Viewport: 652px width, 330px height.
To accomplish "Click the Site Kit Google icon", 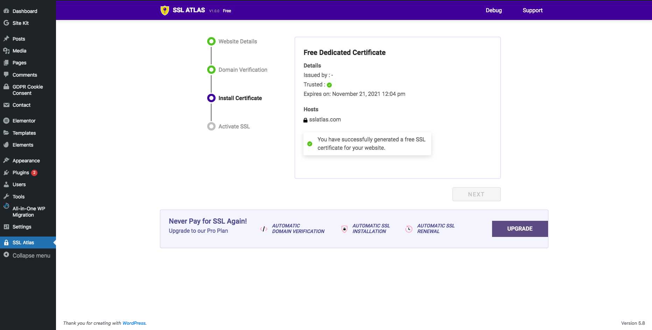I will tap(6, 23).
